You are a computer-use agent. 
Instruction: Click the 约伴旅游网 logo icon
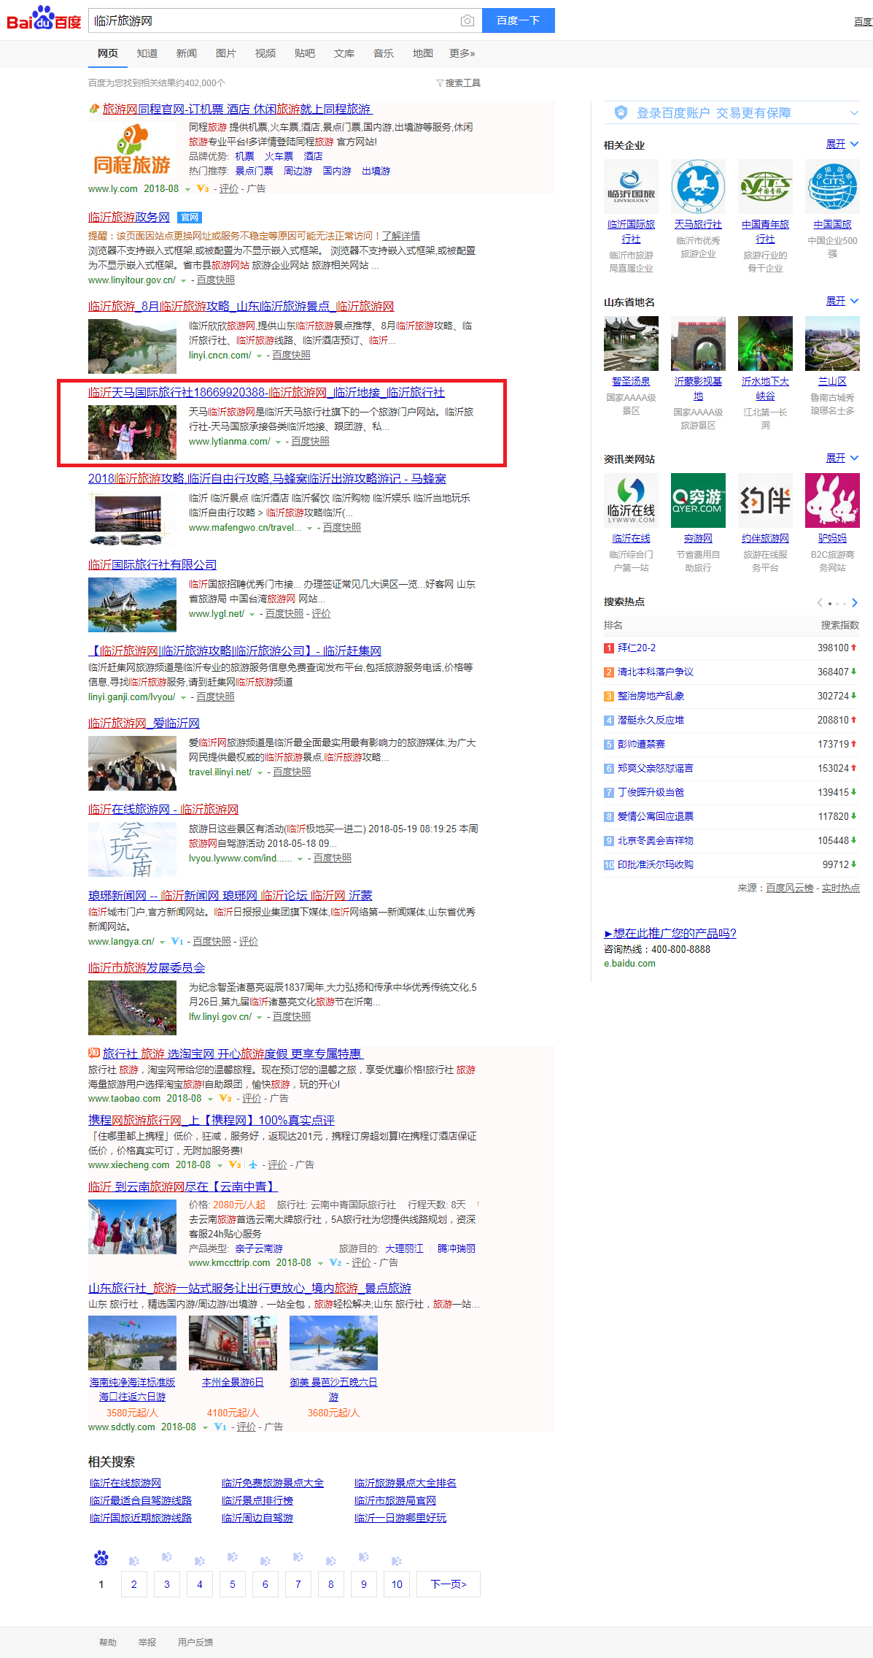tap(765, 500)
